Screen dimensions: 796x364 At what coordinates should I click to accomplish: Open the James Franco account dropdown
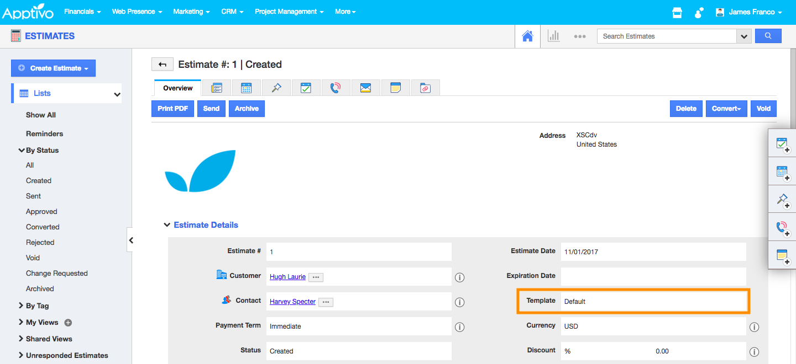(x=749, y=12)
